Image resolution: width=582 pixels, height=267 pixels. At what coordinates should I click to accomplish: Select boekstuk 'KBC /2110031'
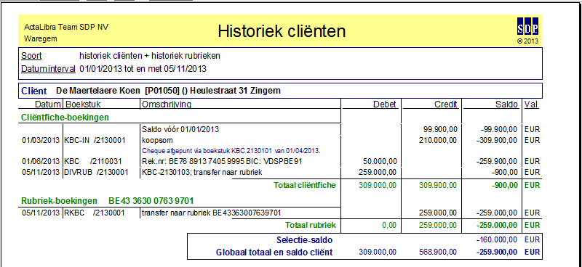pos(93,162)
